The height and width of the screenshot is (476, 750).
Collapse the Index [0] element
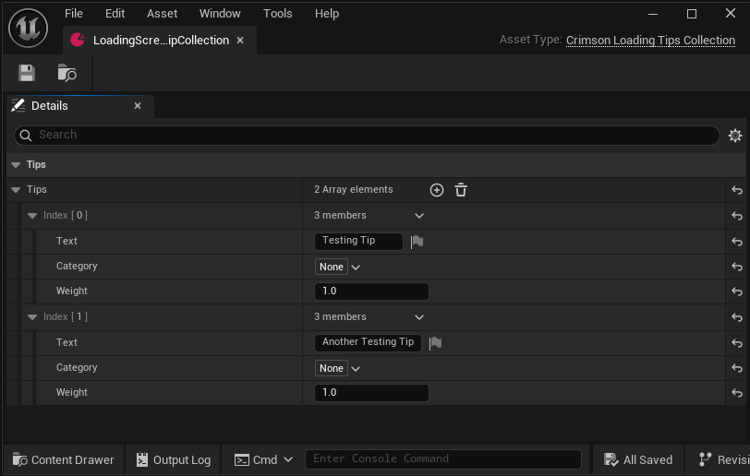click(x=32, y=216)
